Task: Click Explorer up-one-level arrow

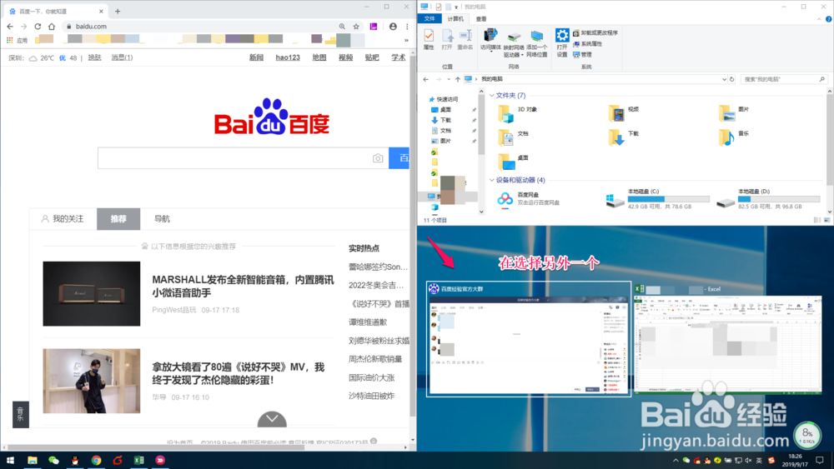Action: [x=457, y=79]
